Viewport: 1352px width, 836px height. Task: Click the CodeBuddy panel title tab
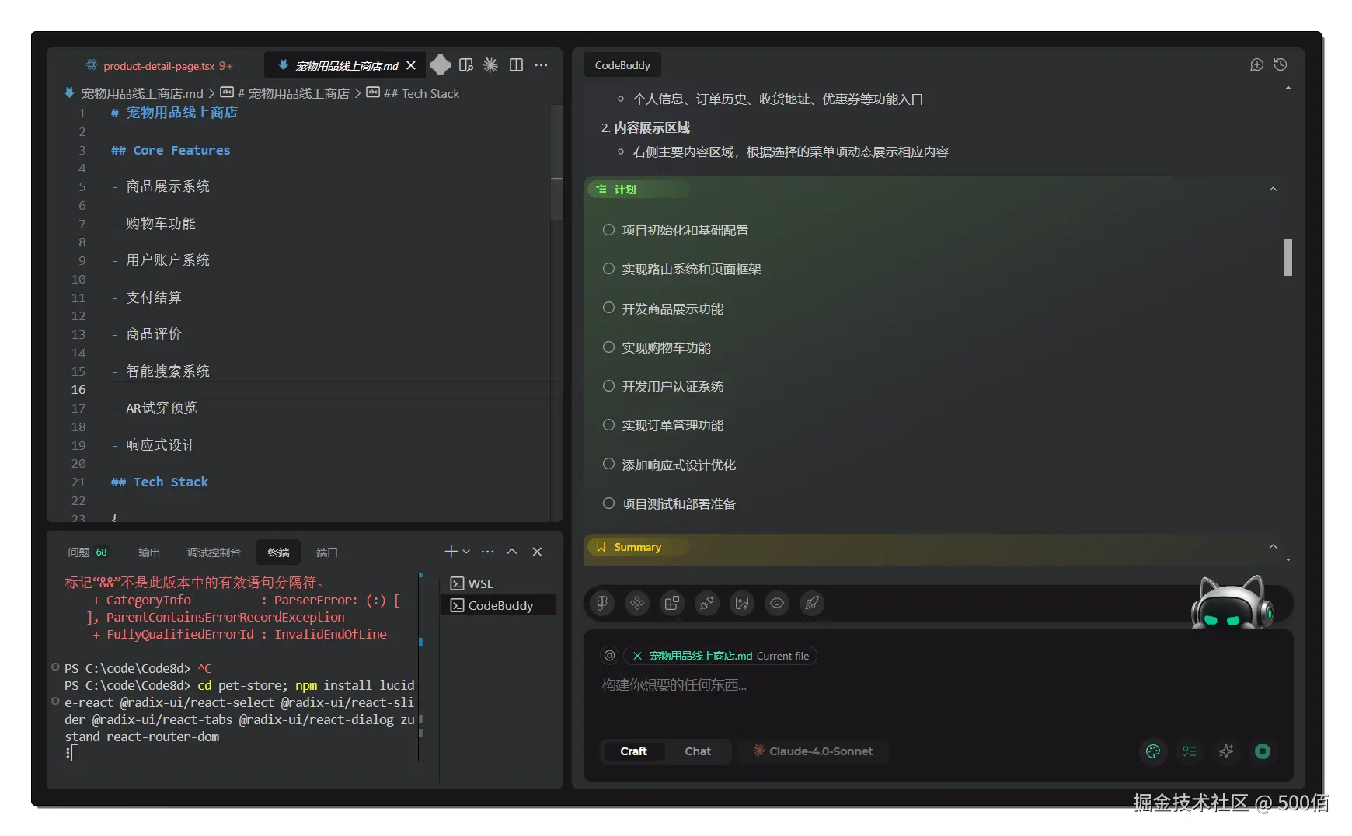tap(622, 65)
